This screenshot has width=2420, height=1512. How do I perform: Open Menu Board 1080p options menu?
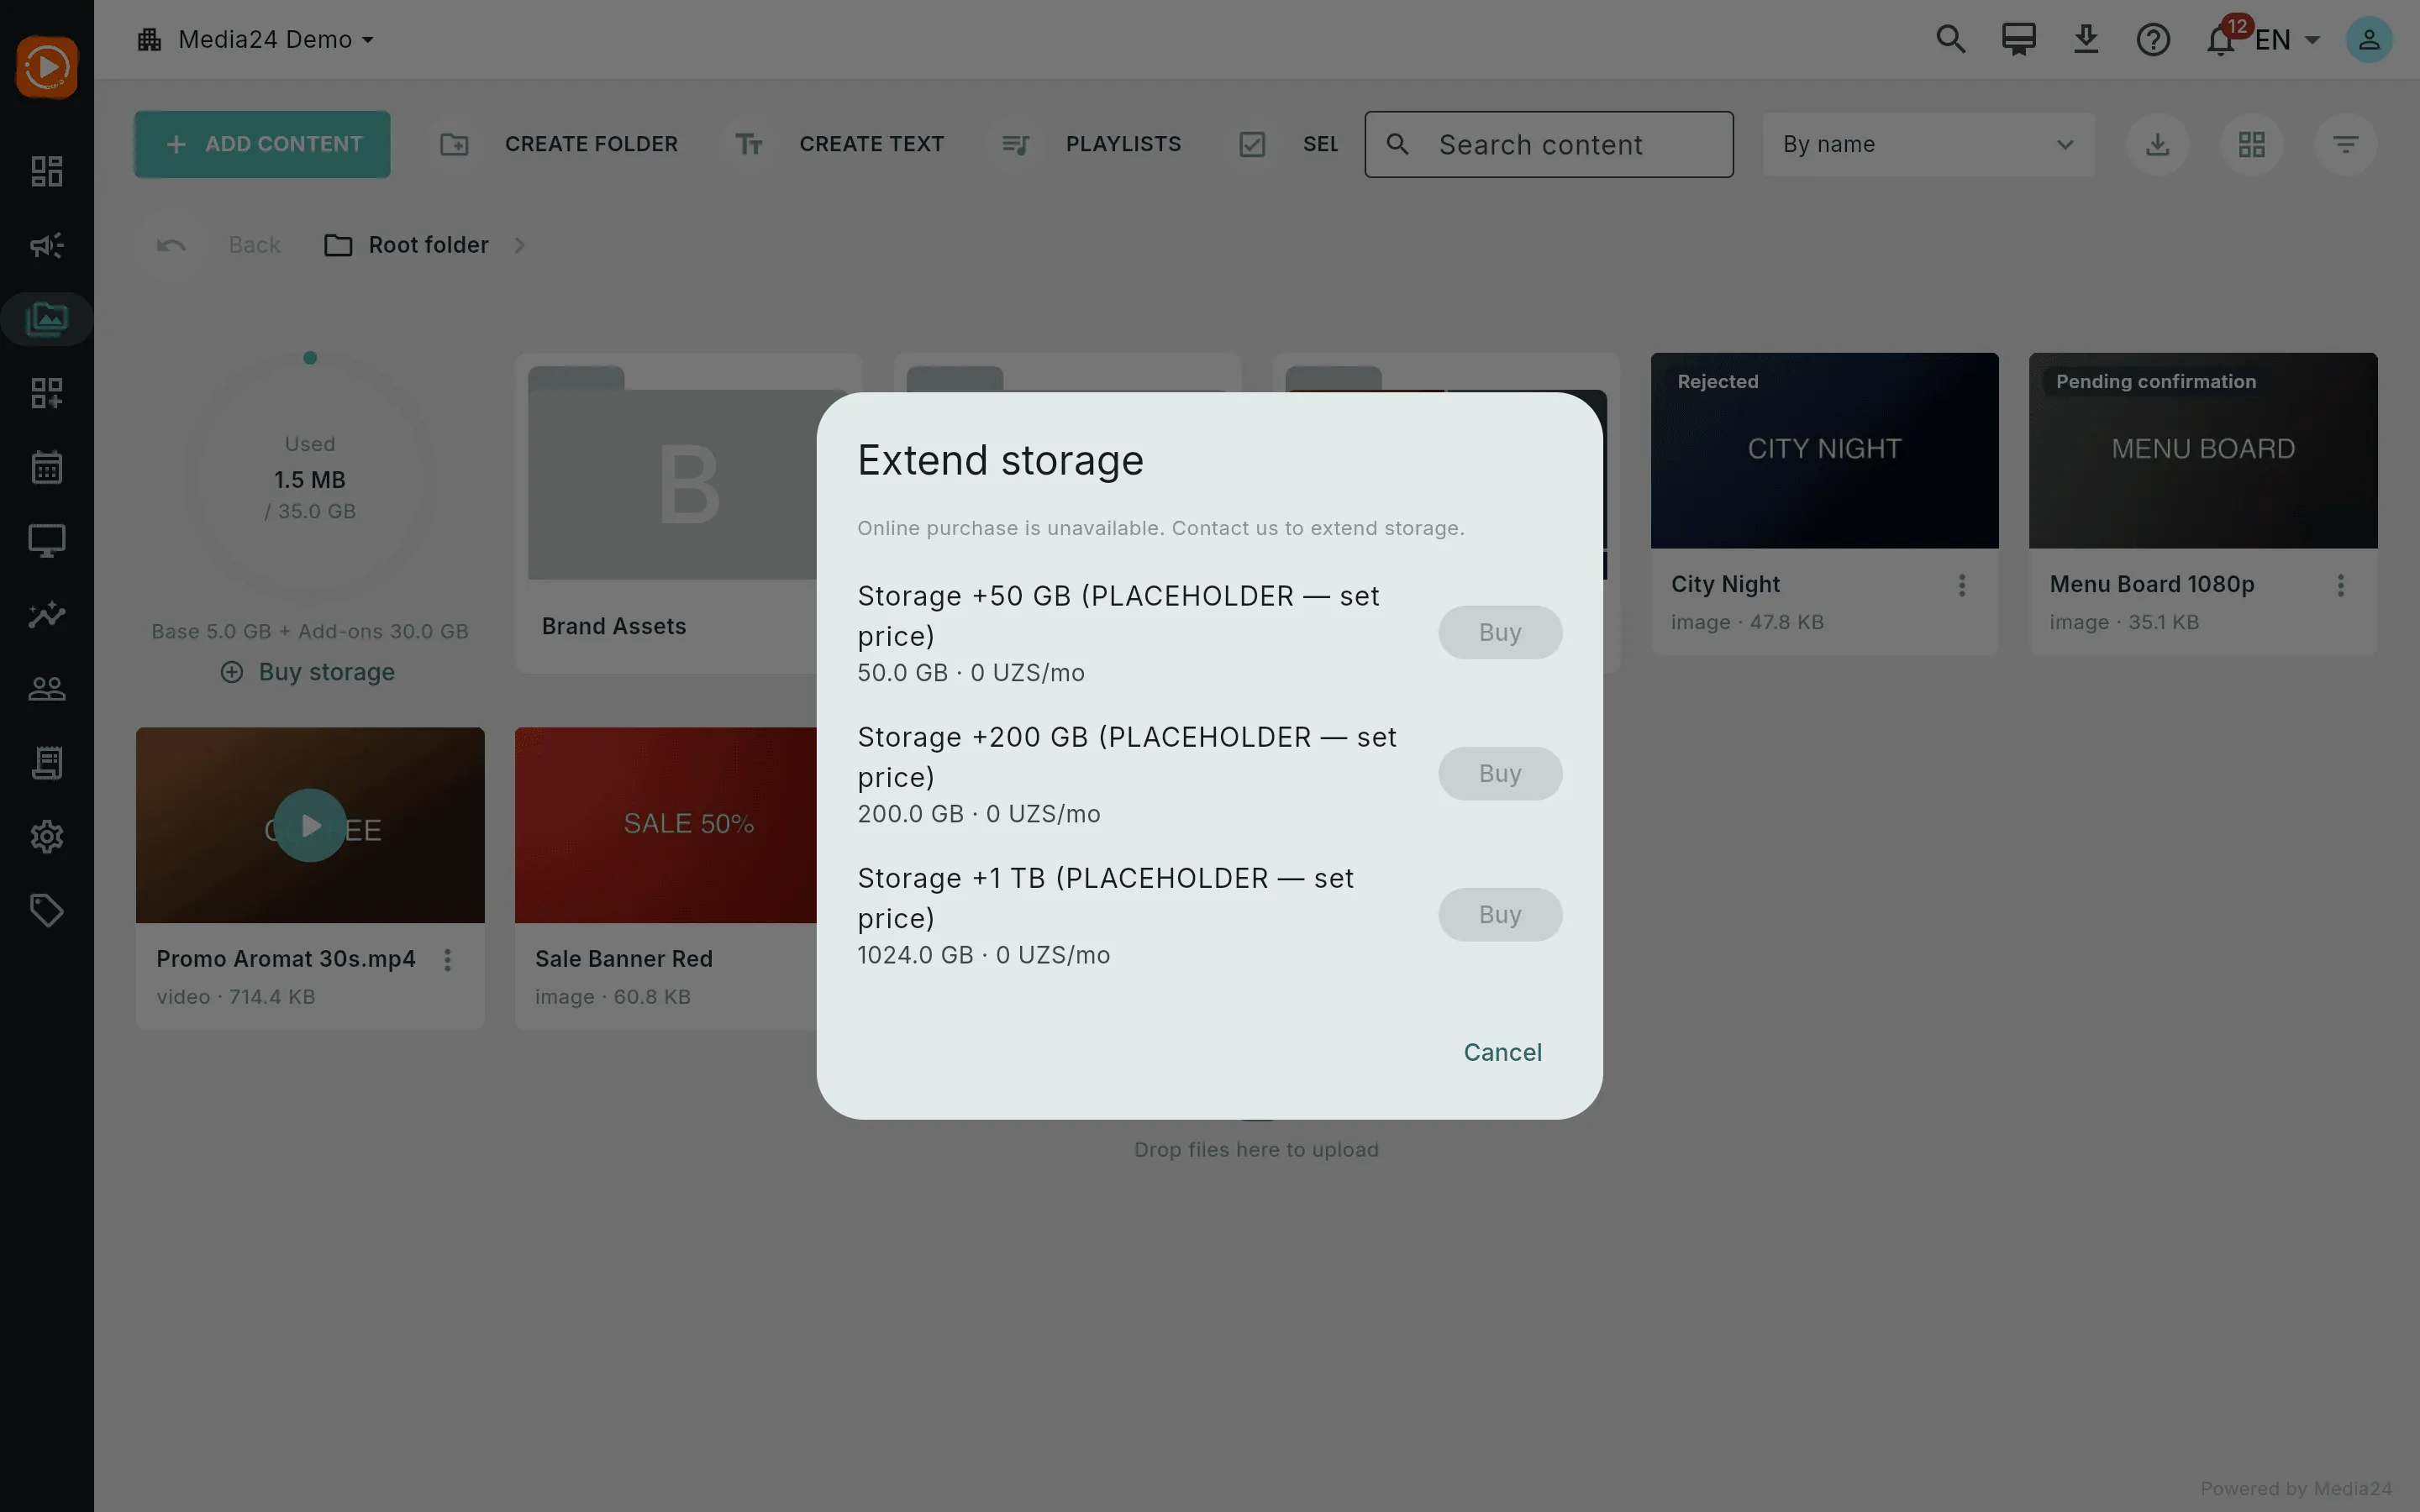(2341, 586)
